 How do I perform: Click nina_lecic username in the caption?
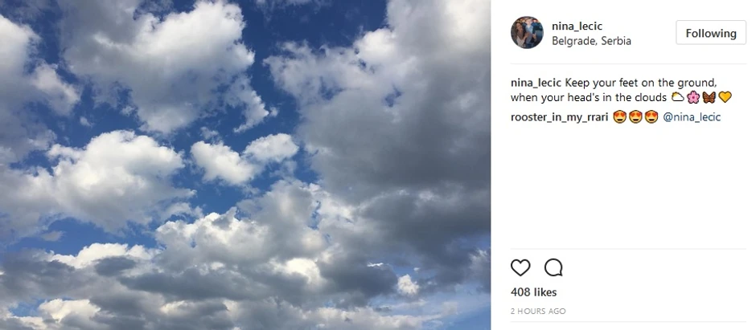(x=536, y=82)
